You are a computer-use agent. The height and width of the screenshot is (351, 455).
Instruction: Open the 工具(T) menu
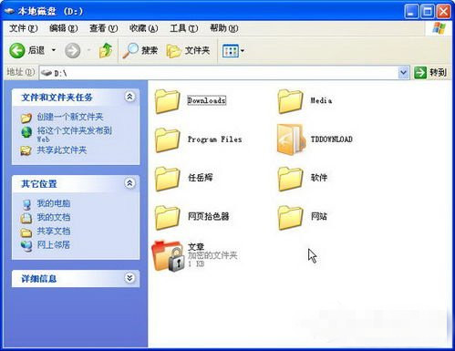point(184,28)
